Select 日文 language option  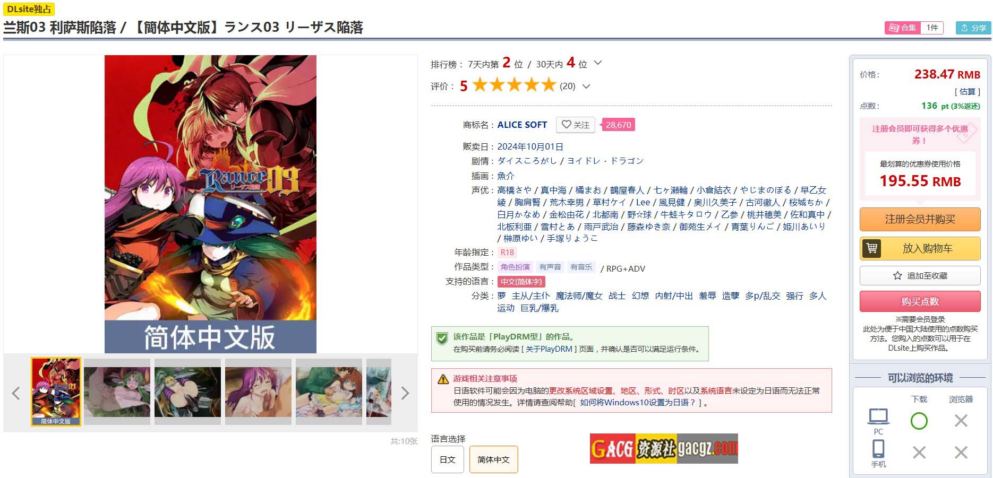[x=448, y=459]
